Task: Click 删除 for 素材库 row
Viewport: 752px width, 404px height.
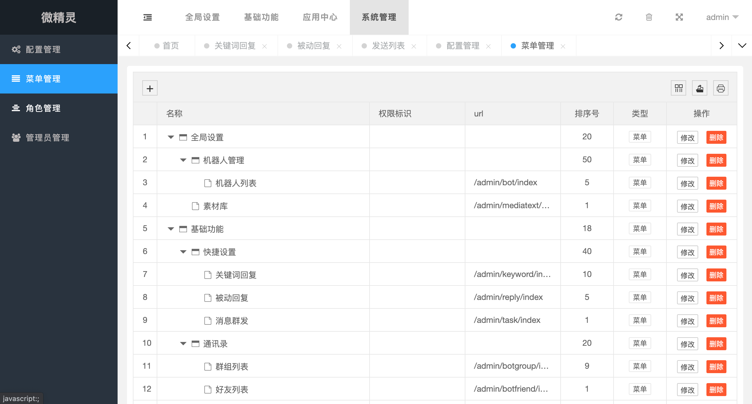Action: coord(716,206)
